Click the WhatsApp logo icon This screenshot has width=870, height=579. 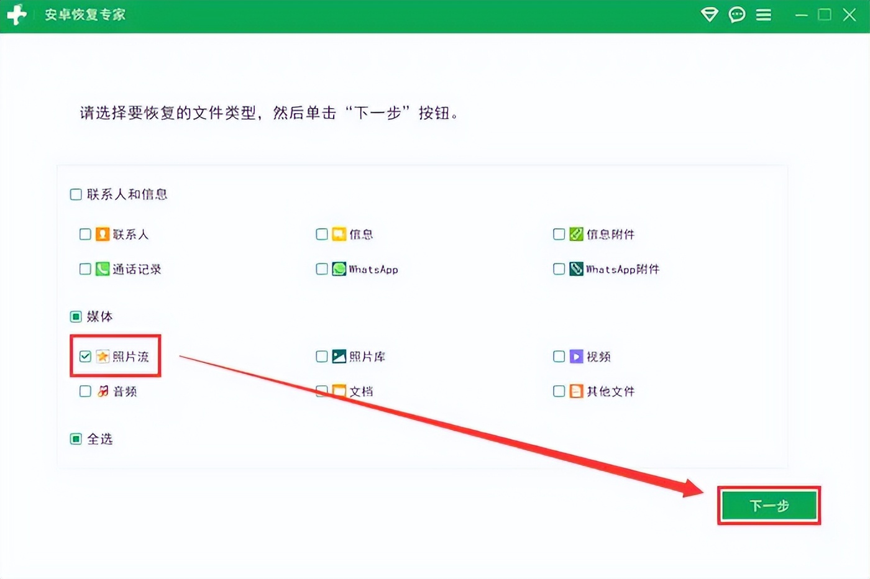[339, 269]
